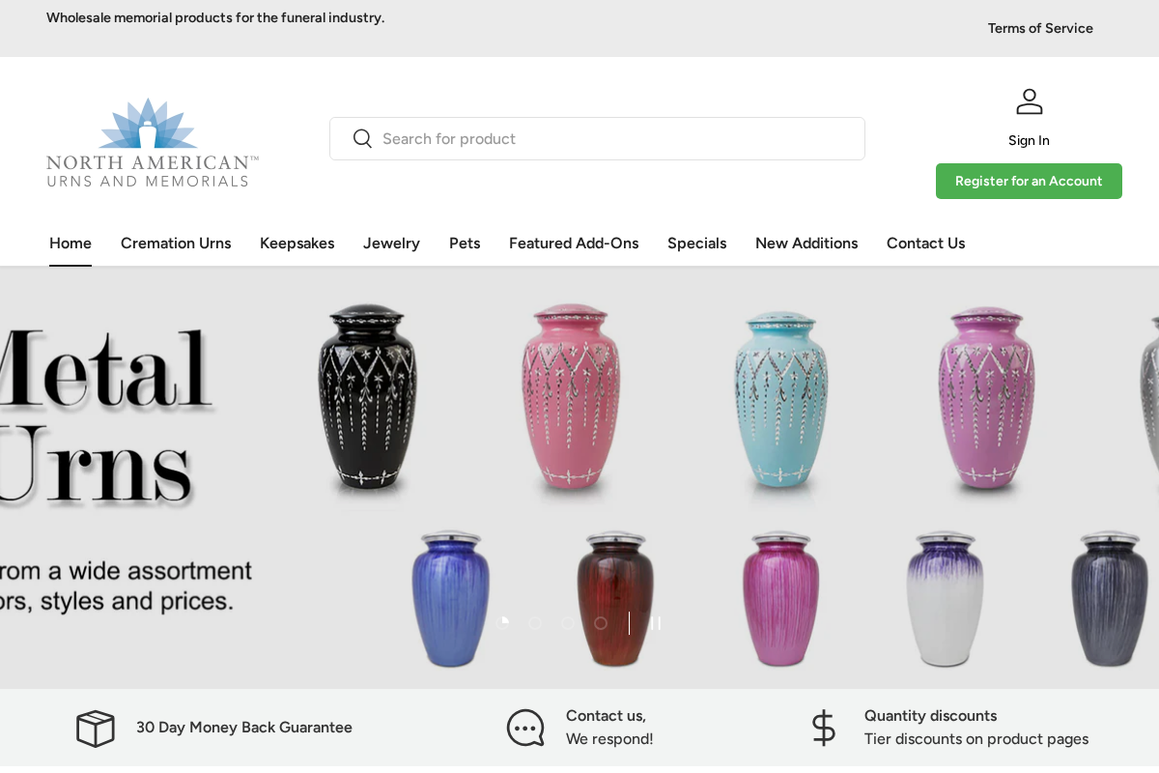View the black decorated urn image
This screenshot has width=1159, height=773.
pyautogui.click(x=367, y=401)
